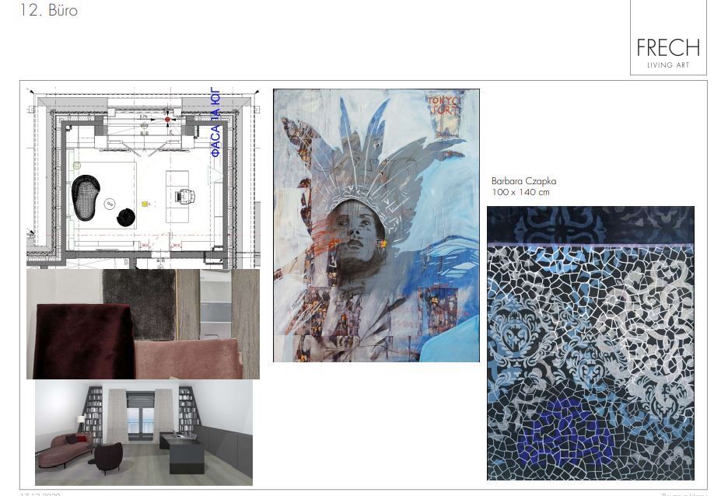714x496 pixels.
Task: Click the 'TOKYO' sign in the painting
Action: tap(443, 100)
